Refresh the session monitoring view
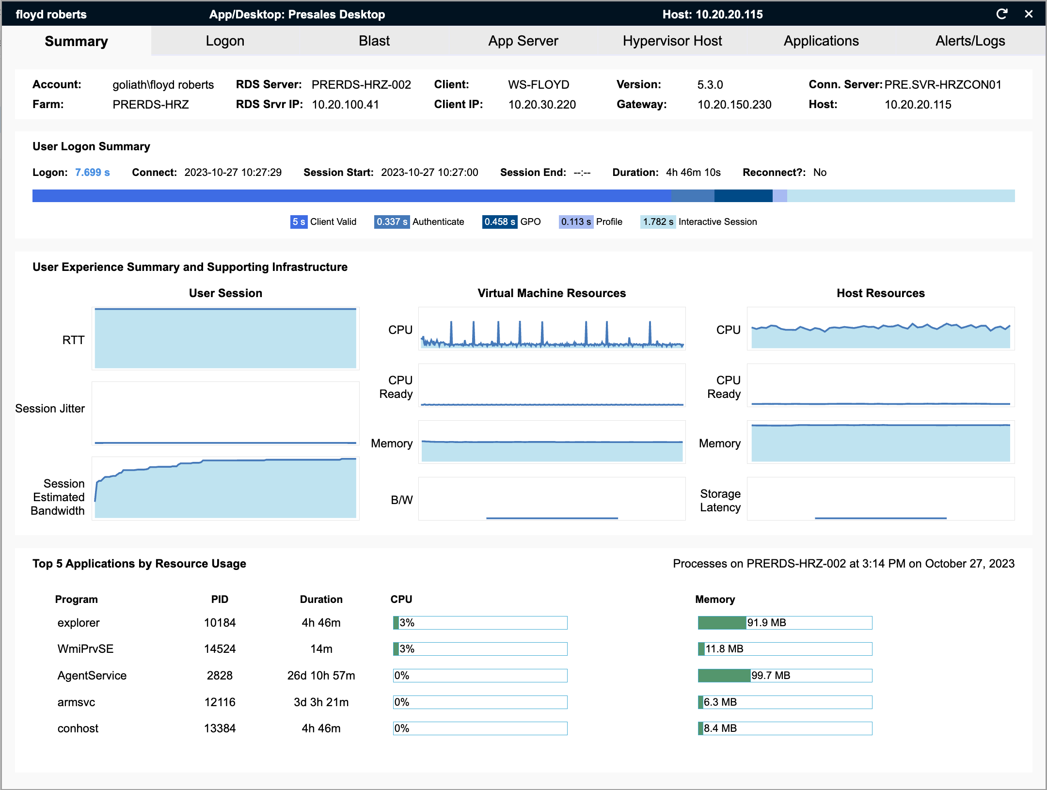Image resolution: width=1047 pixels, height=790 pixels. point(1002,14)
